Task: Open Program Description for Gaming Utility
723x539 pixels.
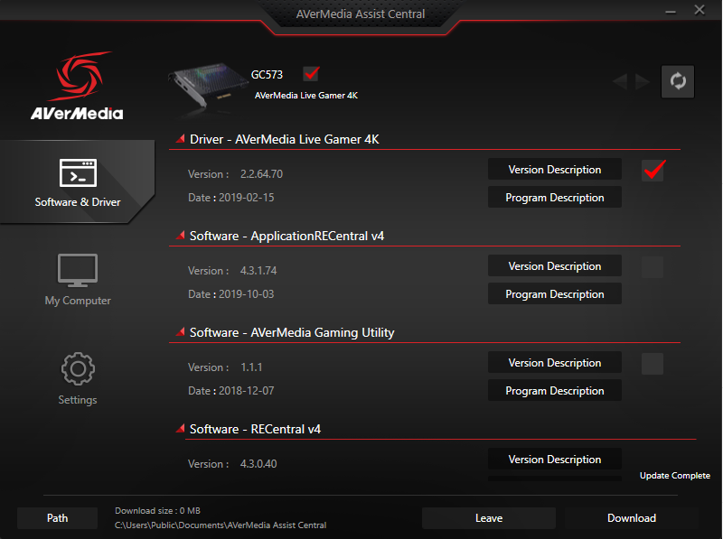Action: click(555, 391)
